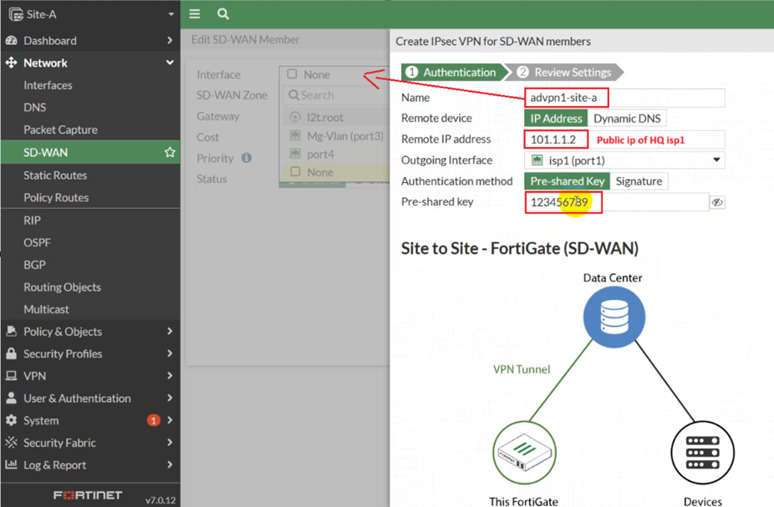The image size is (774, 507).
Task: Click the Mg-Vlan (port3) interface icon
Action: [x=295, y=135]
